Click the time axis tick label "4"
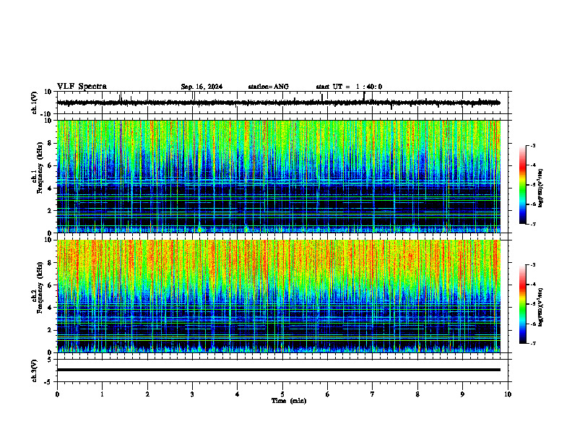This screenshot has width=572, height=442. pyautogui.click(x=238, y=394)
